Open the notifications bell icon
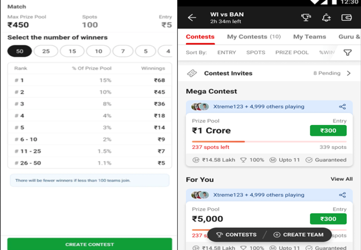The image size is (361, 250). pos(327,18)
